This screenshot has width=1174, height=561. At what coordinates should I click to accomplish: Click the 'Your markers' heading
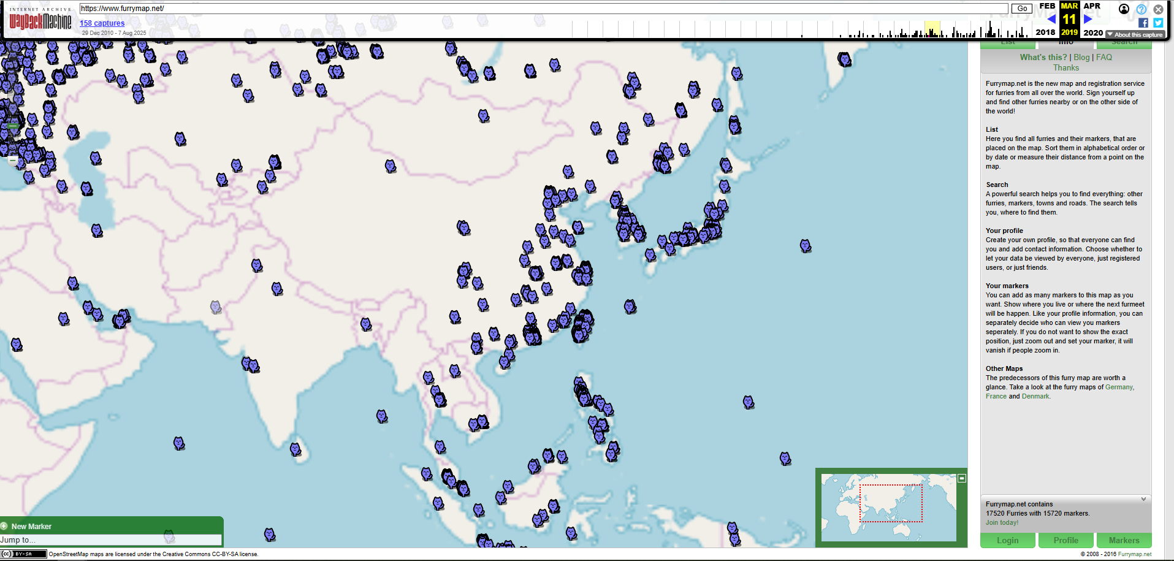(1007, 286)
